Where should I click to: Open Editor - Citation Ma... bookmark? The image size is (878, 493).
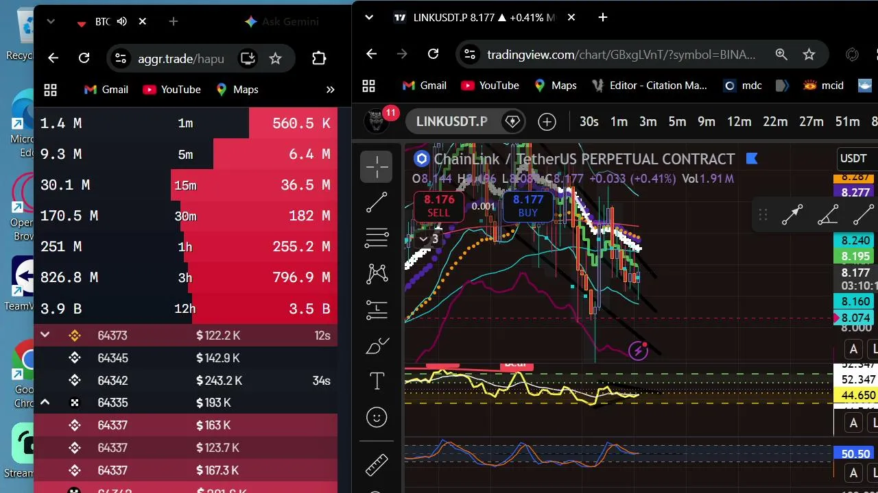click(650, 86)
